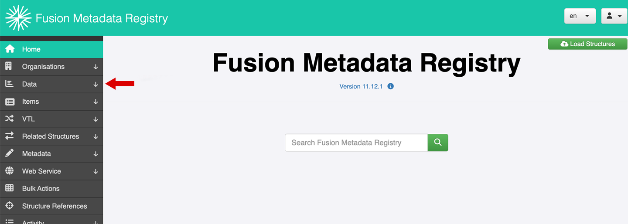Image resolution: width=628 pixels, height=224 pixels.
Task: Click the Home house icon in sidebar
Action: tap(10, 49)
